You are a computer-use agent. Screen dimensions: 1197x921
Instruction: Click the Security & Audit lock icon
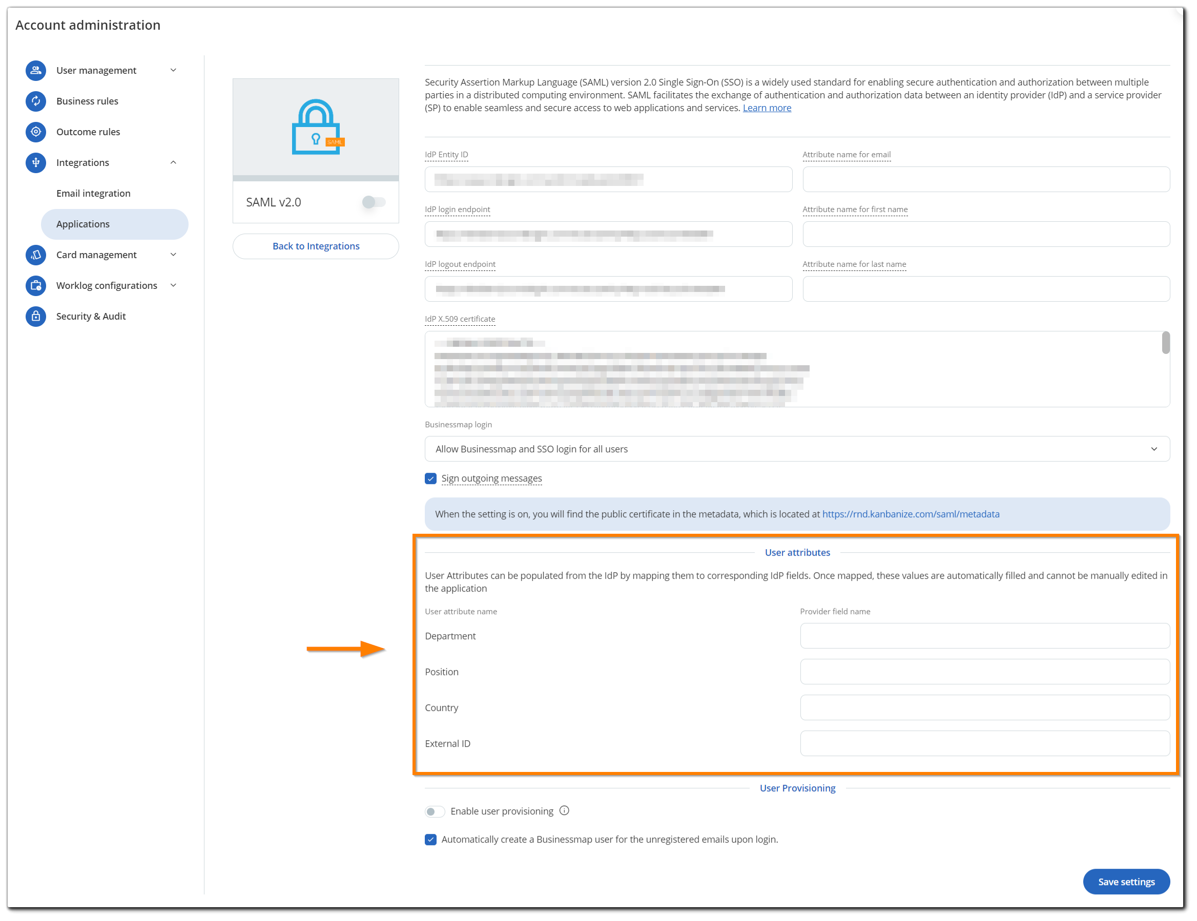pyautogui.click(x=36, y=316)
